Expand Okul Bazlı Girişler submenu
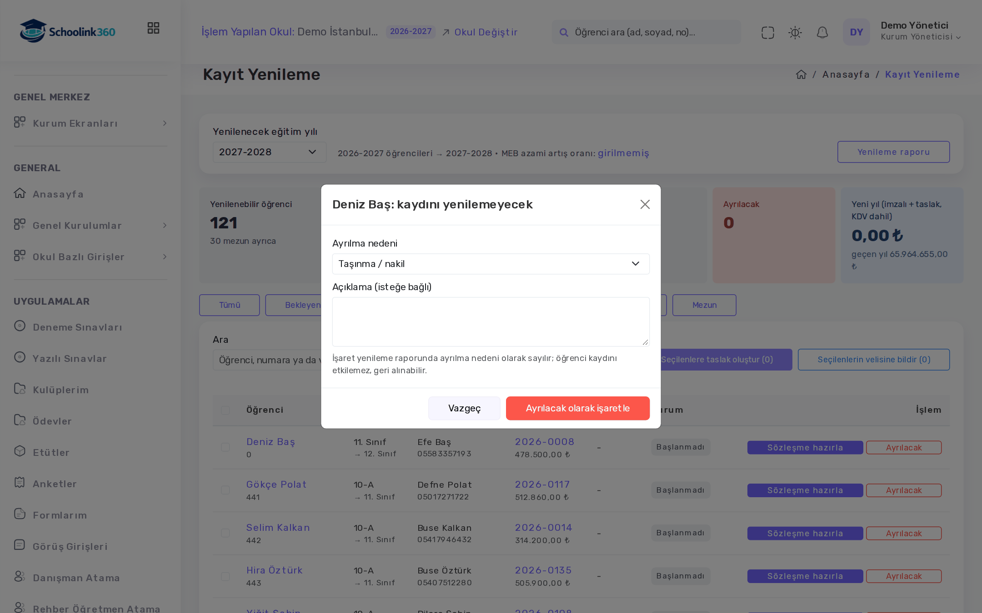This screenshot has width=982, height=613. [90, 257]
